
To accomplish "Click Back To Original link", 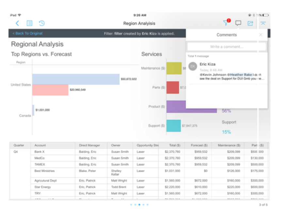I will click(27, 34).
